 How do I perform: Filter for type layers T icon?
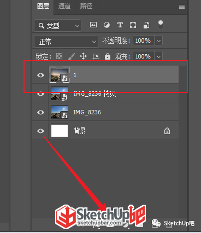click(x=120, y=25)
